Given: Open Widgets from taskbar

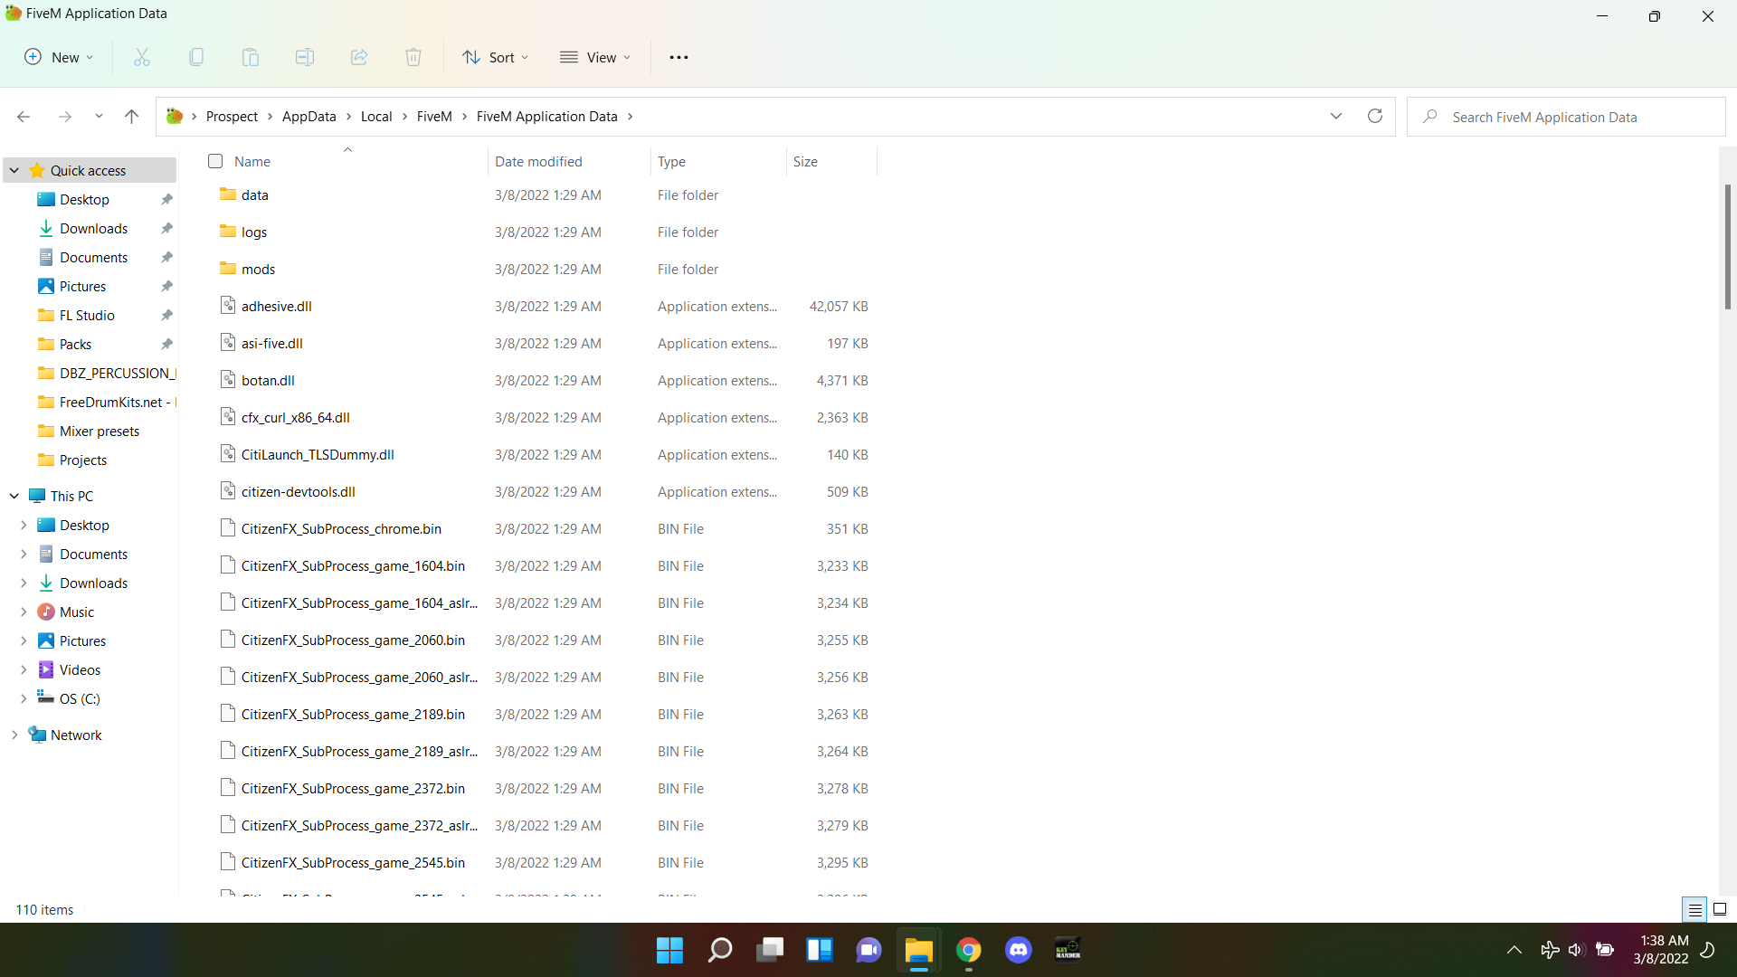Looking at the screenshot, I should (820, 950).
